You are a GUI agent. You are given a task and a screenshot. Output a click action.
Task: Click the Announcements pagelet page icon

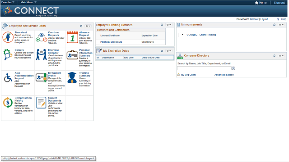click(x=178, y=25)
